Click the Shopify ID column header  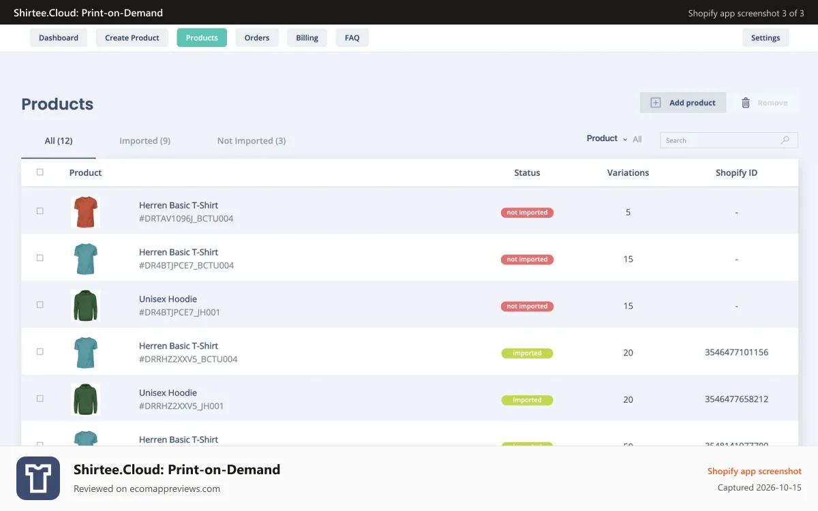736,173
